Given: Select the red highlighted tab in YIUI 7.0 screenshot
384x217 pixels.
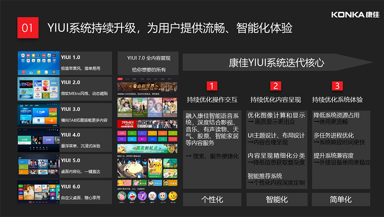Looking at the screenshot, I should click(x=120, y=79).
